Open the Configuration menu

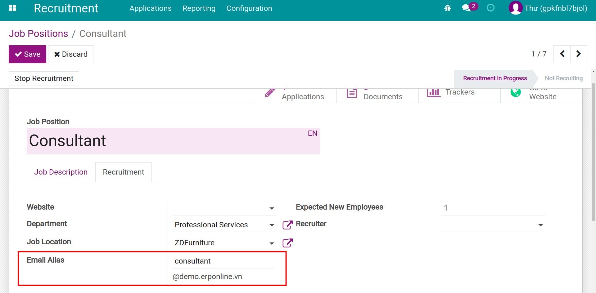[249, 8]
